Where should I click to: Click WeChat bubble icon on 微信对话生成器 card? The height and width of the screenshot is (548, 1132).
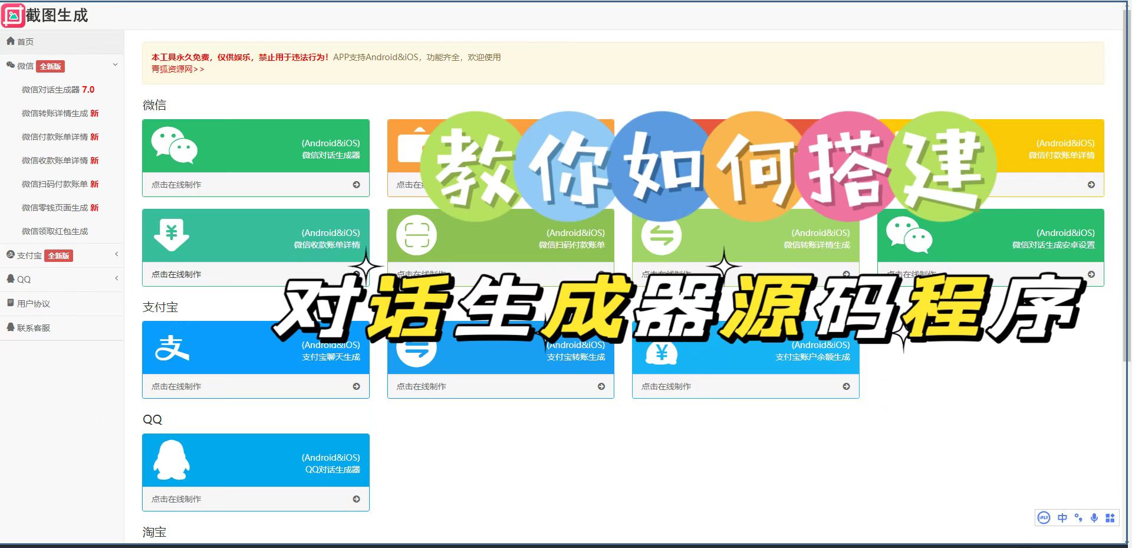tap(174, 145)
